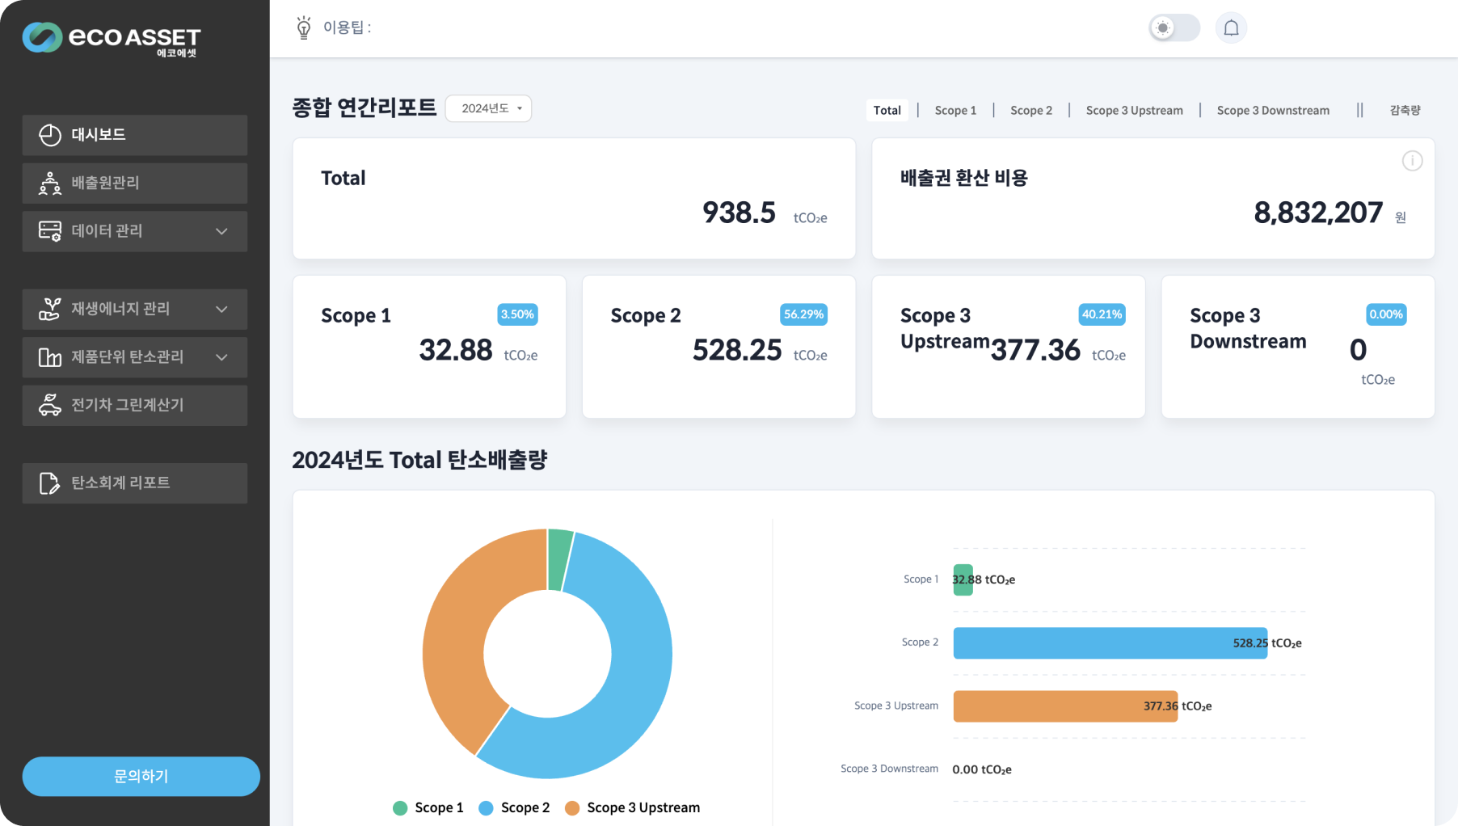Click the orange Scope 3 Upstream legend dot
Image resolution: width=1458 pixels, height=826 pixels.
pos(572,808)
